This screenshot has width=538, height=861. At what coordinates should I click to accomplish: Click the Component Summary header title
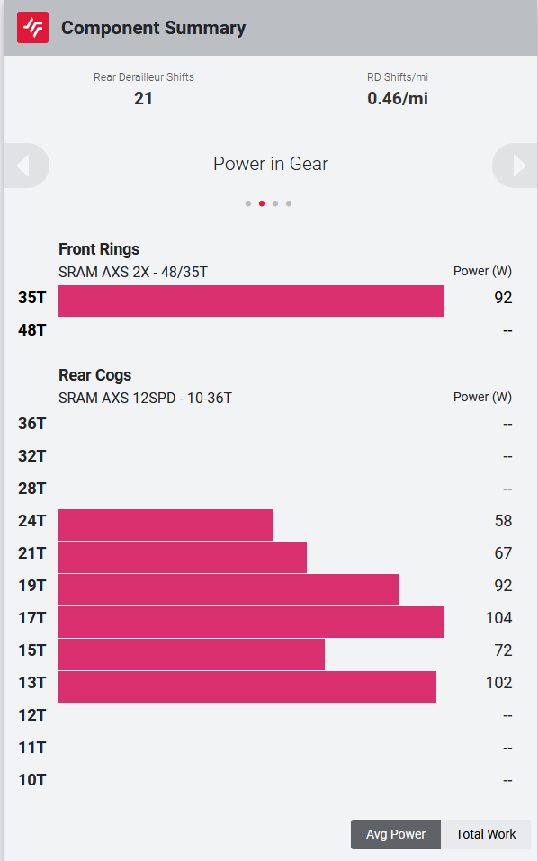153,28
